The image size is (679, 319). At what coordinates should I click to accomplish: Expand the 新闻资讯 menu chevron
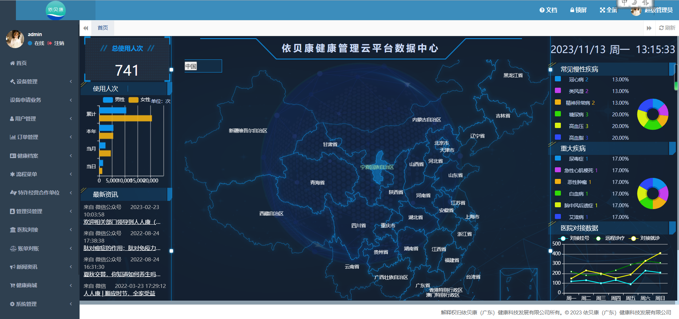point(71,267)
